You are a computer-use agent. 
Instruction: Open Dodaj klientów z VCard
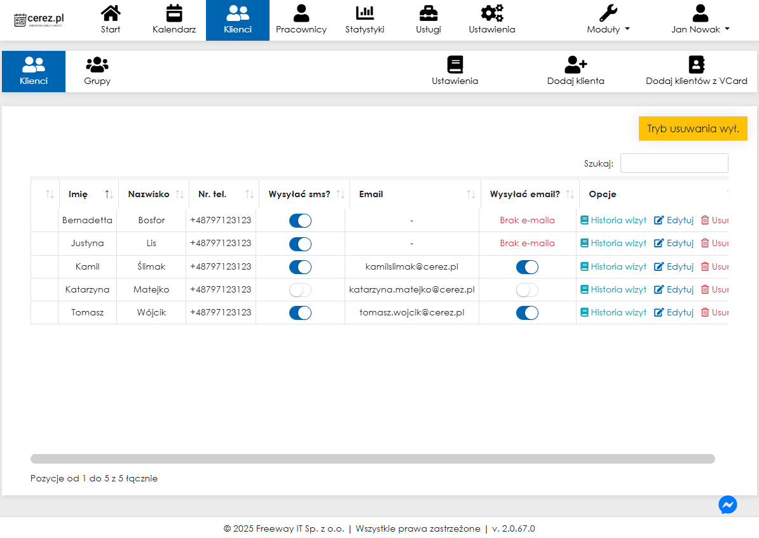pos(696,71)
